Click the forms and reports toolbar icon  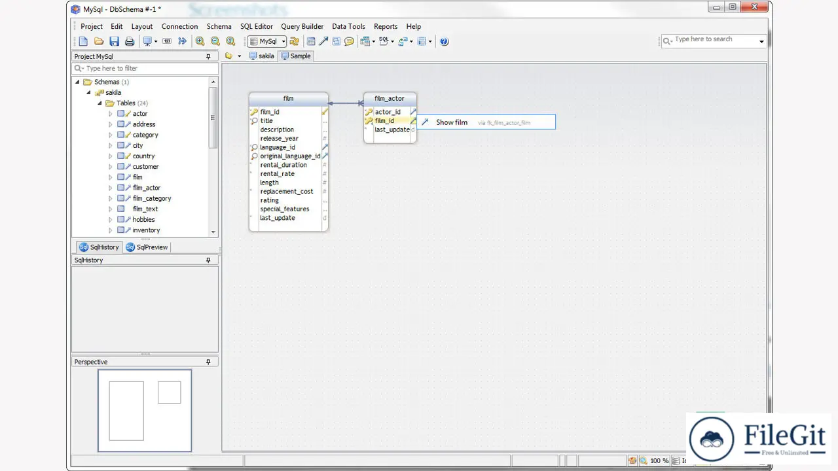(x=422, y=41)
